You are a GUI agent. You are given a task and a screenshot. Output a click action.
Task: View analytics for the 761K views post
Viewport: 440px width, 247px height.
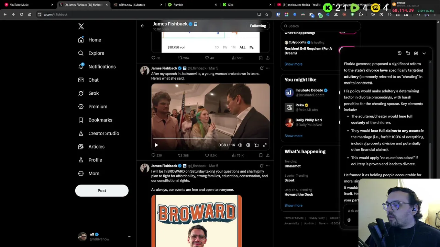238,155
